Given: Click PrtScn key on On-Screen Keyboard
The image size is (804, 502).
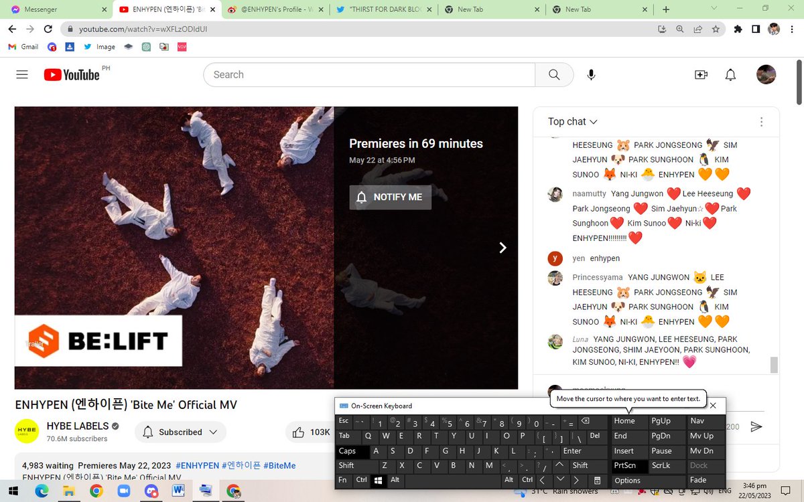Looking at the screenshot, I should pos(630,466).
